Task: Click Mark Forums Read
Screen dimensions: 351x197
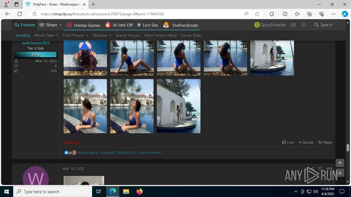Action: 160,35
